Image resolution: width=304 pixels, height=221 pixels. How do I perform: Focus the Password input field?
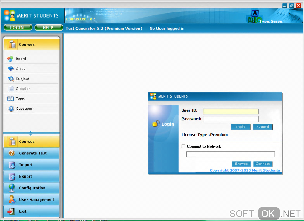click(x=230, y=119)
